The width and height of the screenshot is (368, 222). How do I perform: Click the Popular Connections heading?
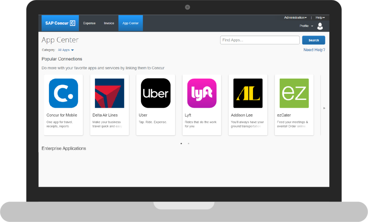[x=62, y=59]
